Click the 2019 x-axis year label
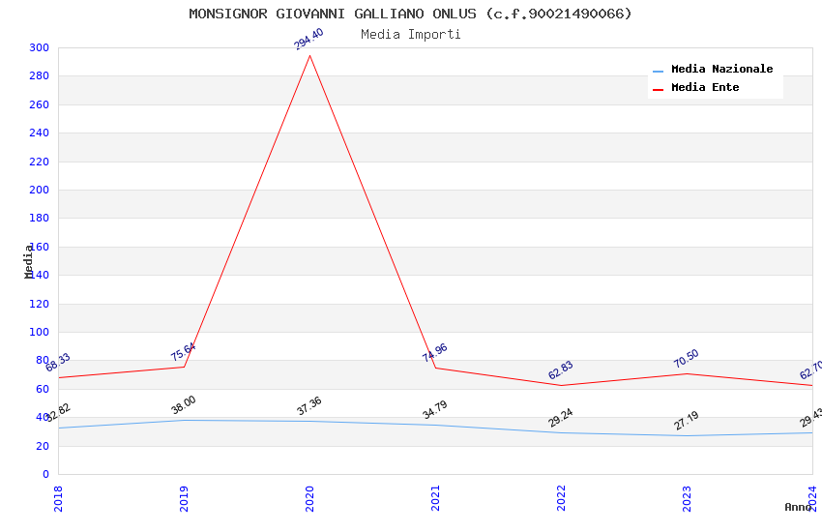 click(x=184, y=498)
